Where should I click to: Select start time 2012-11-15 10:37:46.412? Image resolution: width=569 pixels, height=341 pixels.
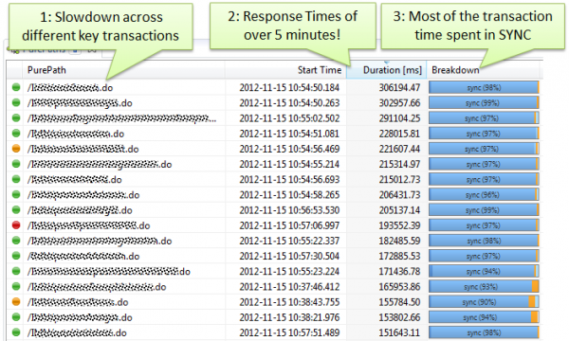(x=289, y=287)
